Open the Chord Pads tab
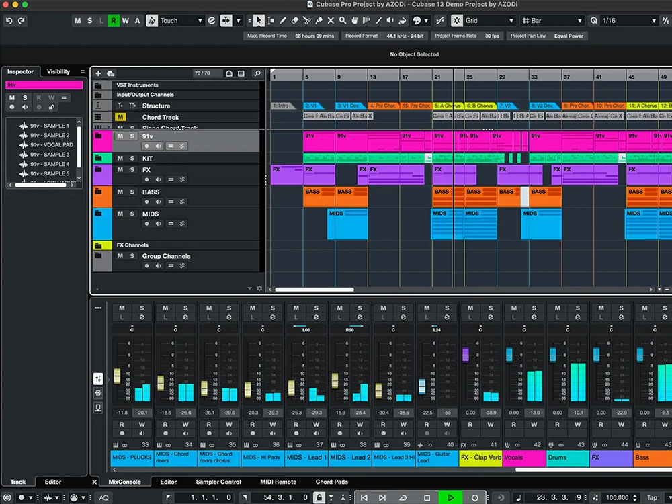The image size is (672, 504). coord(331,482)
